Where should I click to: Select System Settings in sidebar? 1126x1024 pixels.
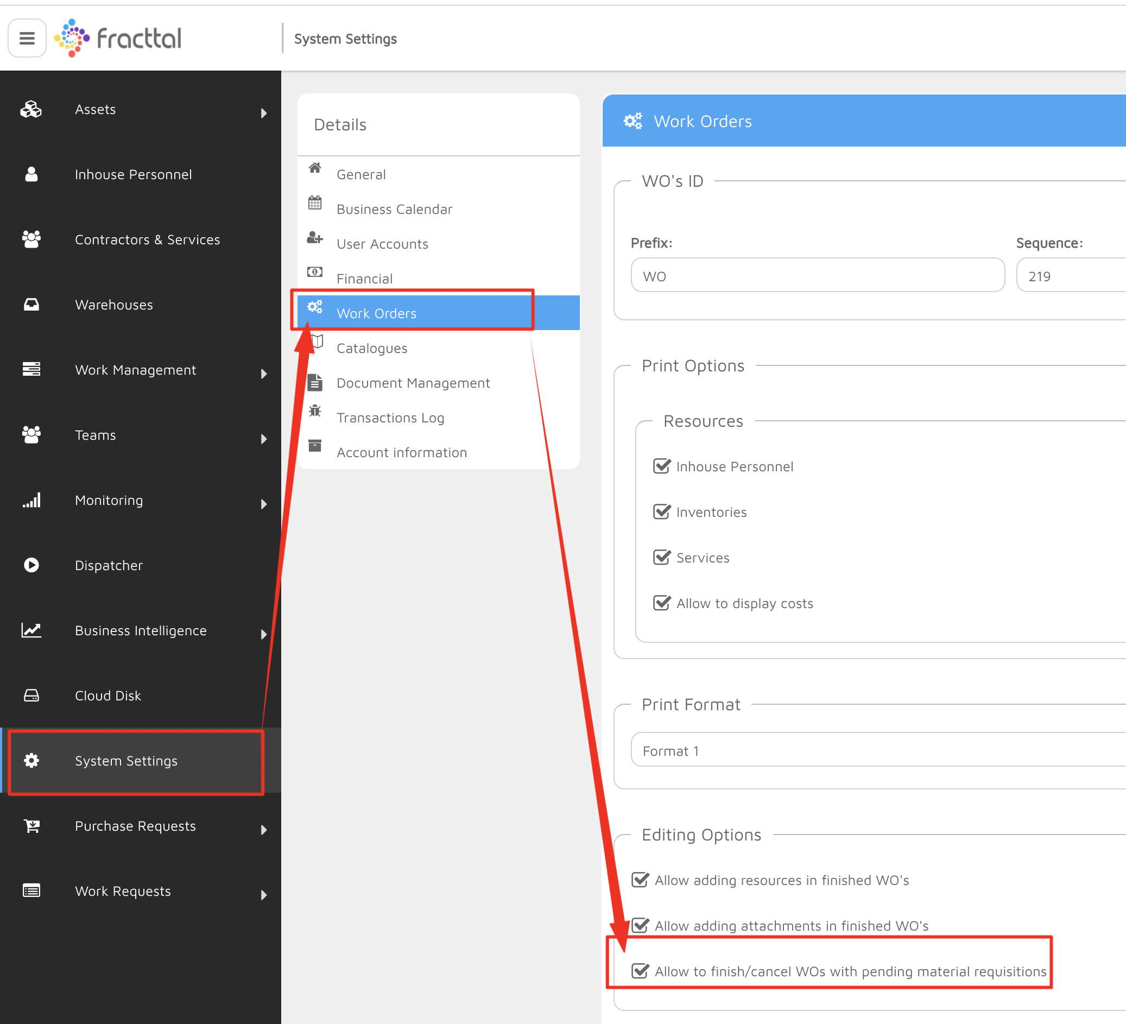tap(141, 760)
